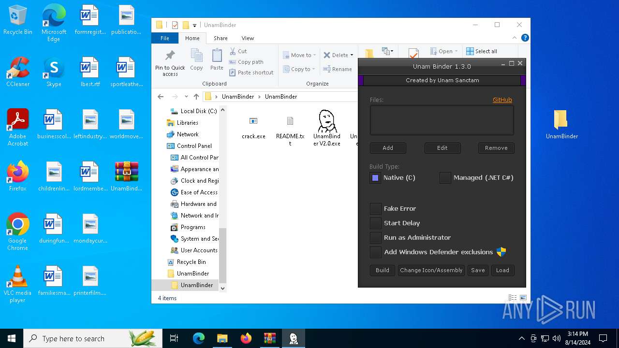
Task: Click Explorer Help question mark icon
Action: pos(525,38)
